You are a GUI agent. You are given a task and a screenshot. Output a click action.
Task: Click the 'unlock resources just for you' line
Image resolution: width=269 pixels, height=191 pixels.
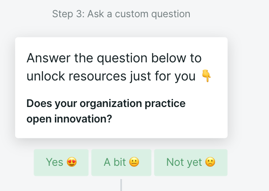click(111, 76)
